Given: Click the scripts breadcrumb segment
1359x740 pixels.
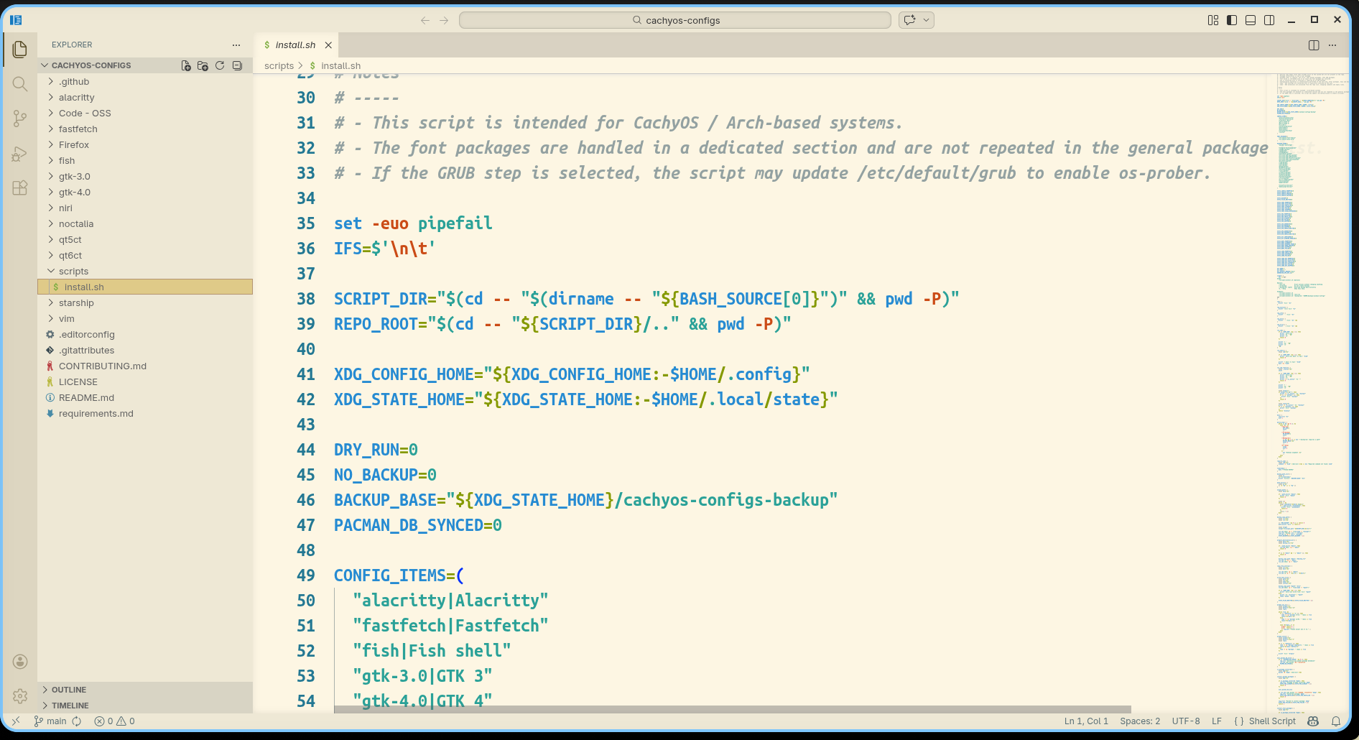Looking at the screenshot, I should (x=279, y=66).
